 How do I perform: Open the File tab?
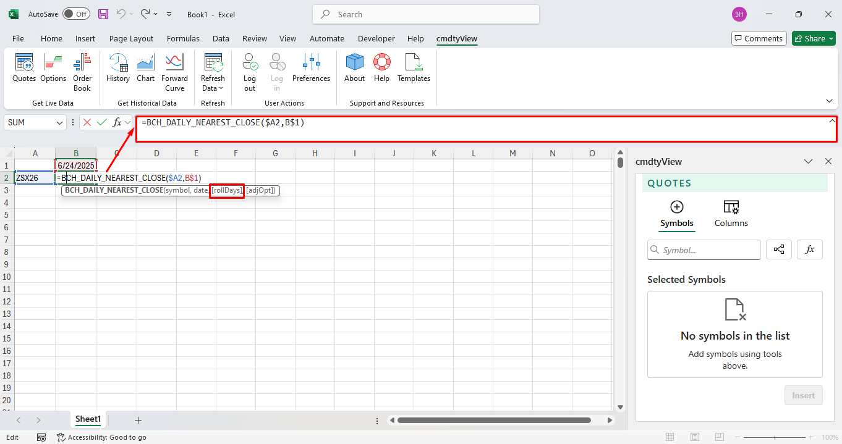point(18,38)
